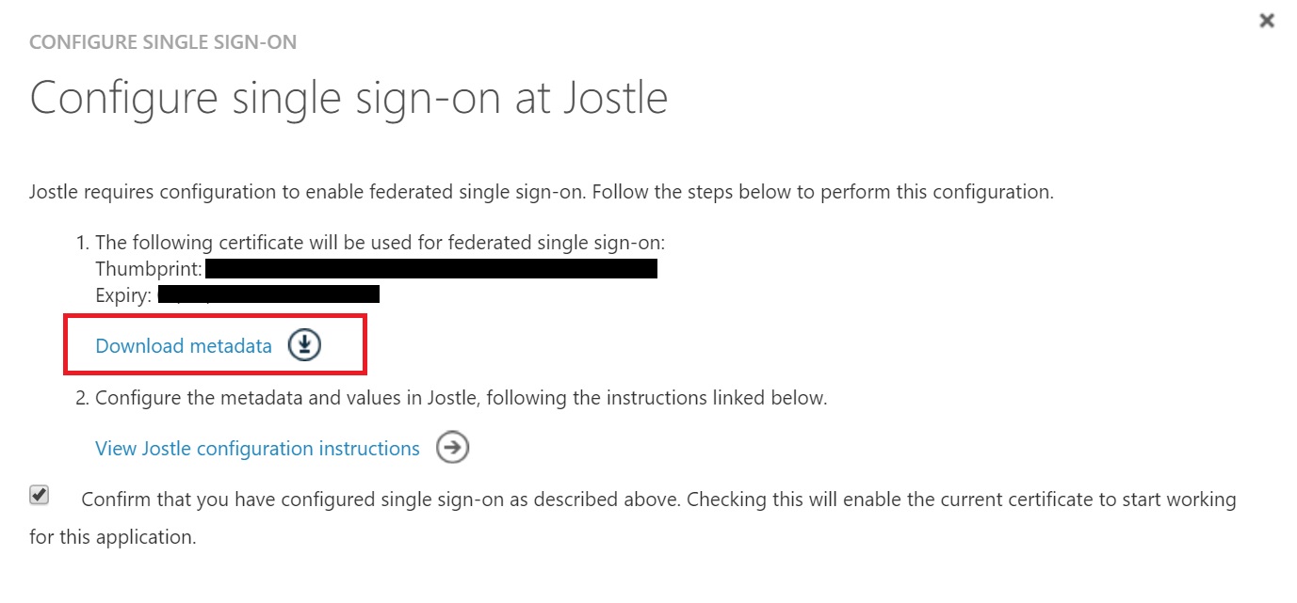Click the Download metadata link text

184,346
